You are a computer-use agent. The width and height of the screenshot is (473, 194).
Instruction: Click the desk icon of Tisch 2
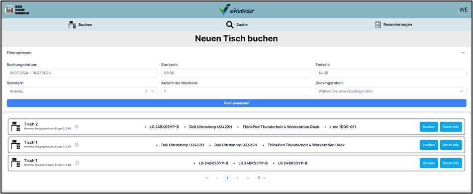[x=16, y=127]
